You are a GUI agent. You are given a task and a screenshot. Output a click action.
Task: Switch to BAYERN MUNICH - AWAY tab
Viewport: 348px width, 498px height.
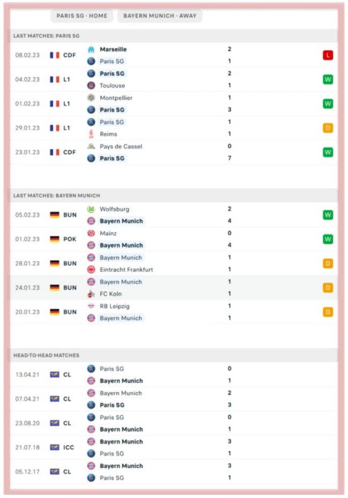tap(160, 16)
